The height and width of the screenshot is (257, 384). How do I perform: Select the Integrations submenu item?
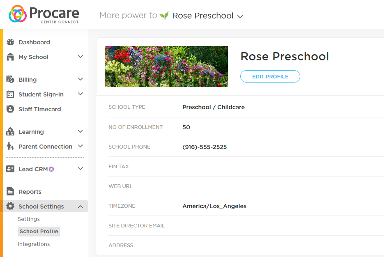coord(34,244)
